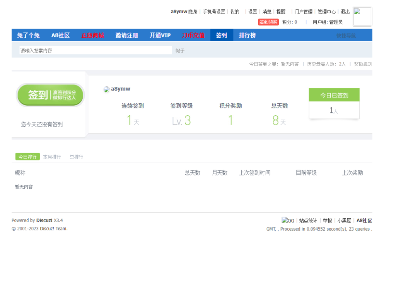The width and height of the screenshot is (396, 283).
Task: Click 用户组: 管理员 link
Action: [x=328, y=22]
